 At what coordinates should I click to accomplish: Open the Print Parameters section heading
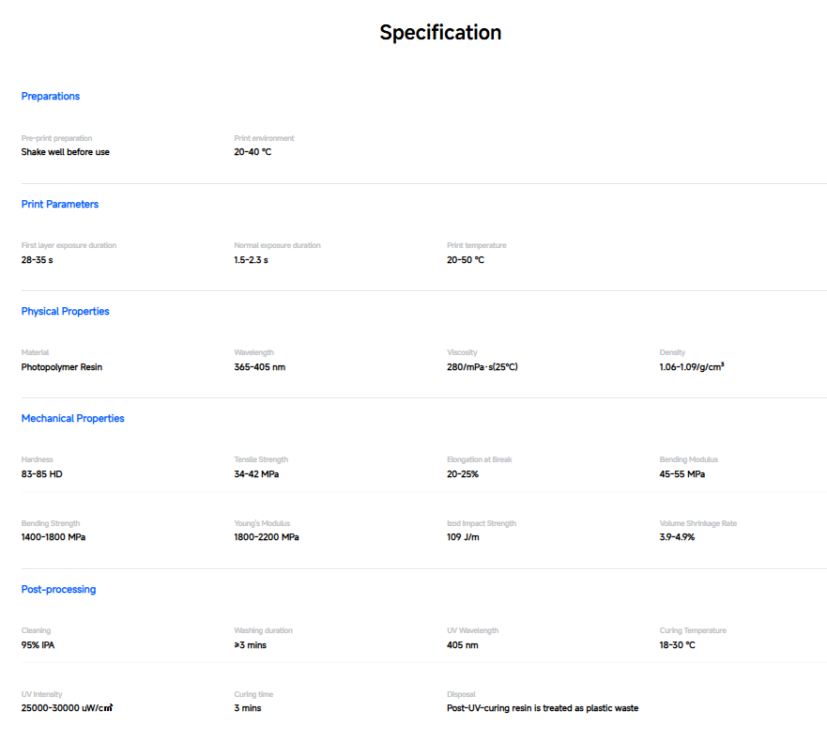[60, 205]
